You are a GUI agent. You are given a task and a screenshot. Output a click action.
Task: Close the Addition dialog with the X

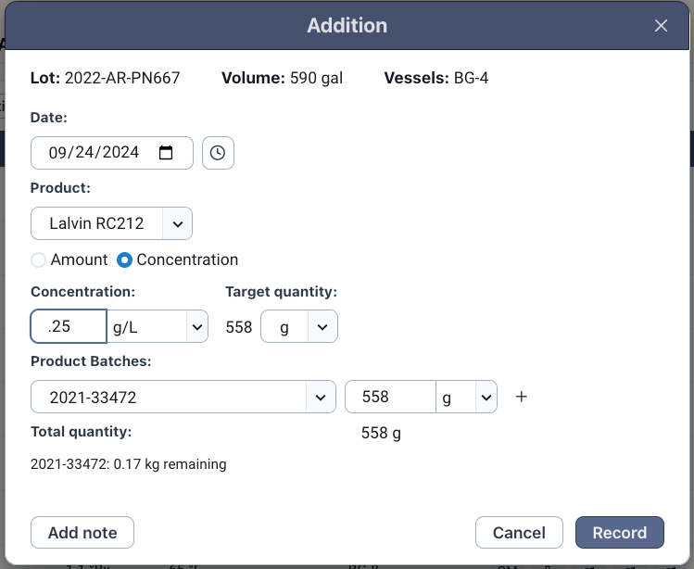point(661,26)
